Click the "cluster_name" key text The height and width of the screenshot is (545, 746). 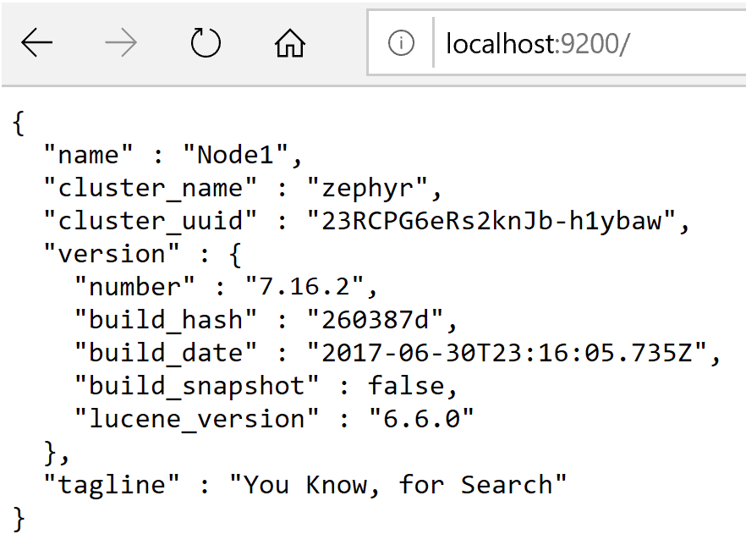click(150, 188)
